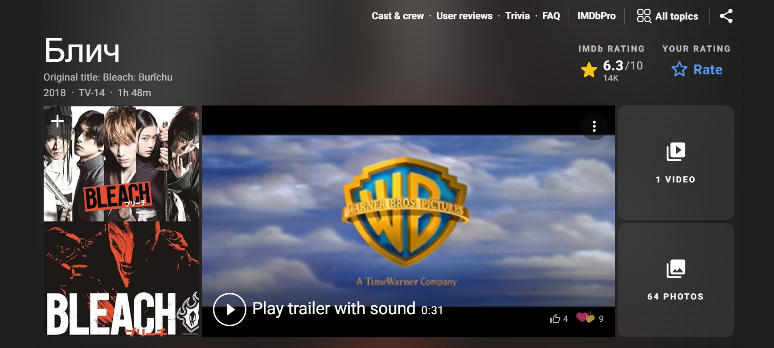
Task: Open the Bleach movie poster
Action: click(x=121, y=221)
